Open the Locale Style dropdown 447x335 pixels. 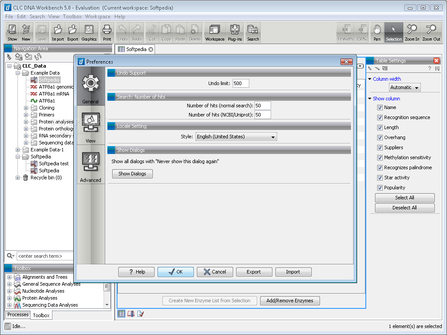(236, 137)
